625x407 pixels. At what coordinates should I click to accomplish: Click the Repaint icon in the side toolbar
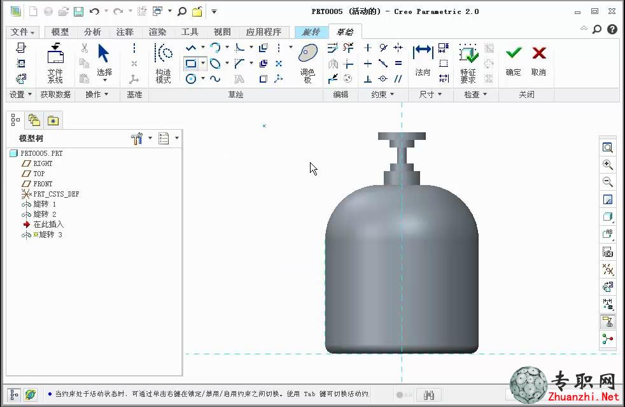608,199
